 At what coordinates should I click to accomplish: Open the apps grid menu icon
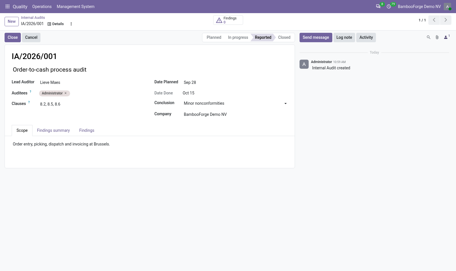point(7,6)
